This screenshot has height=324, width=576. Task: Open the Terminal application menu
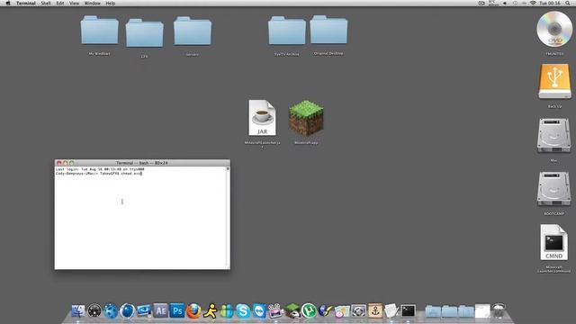coord(26,3)
